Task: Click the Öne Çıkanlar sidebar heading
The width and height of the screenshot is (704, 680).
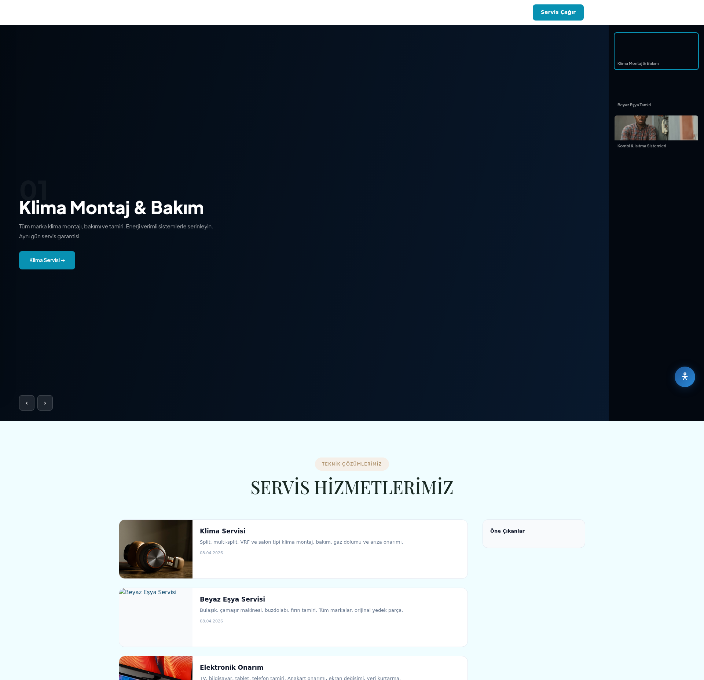Action: point(507,531)
